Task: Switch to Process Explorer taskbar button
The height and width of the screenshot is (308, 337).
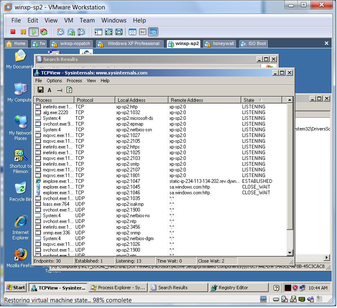Action: [118, 288]
